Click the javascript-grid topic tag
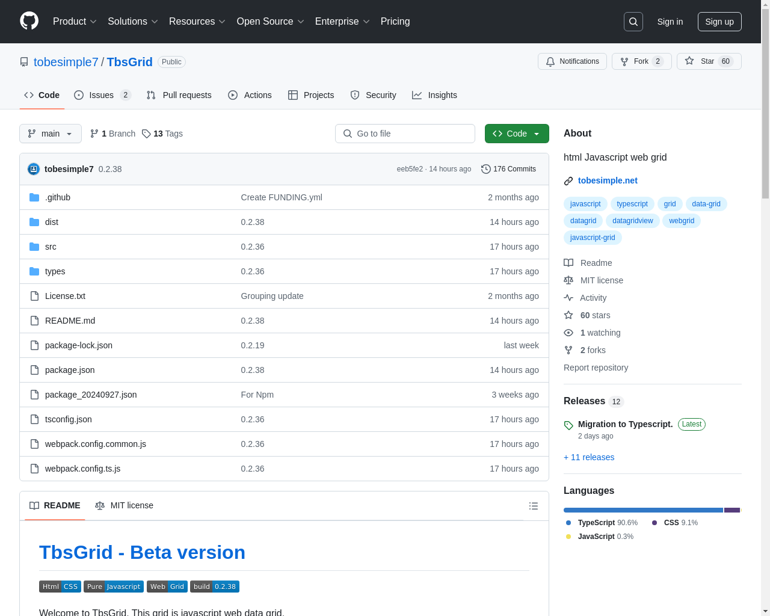The height and width of the screenshot is (616, 770). click(x=593, y=238)
